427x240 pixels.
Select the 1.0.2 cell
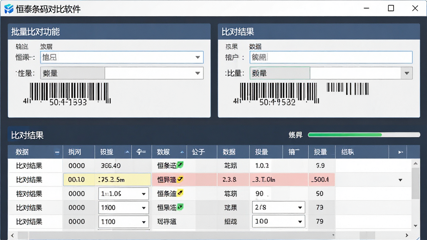[x=262, y=165]
